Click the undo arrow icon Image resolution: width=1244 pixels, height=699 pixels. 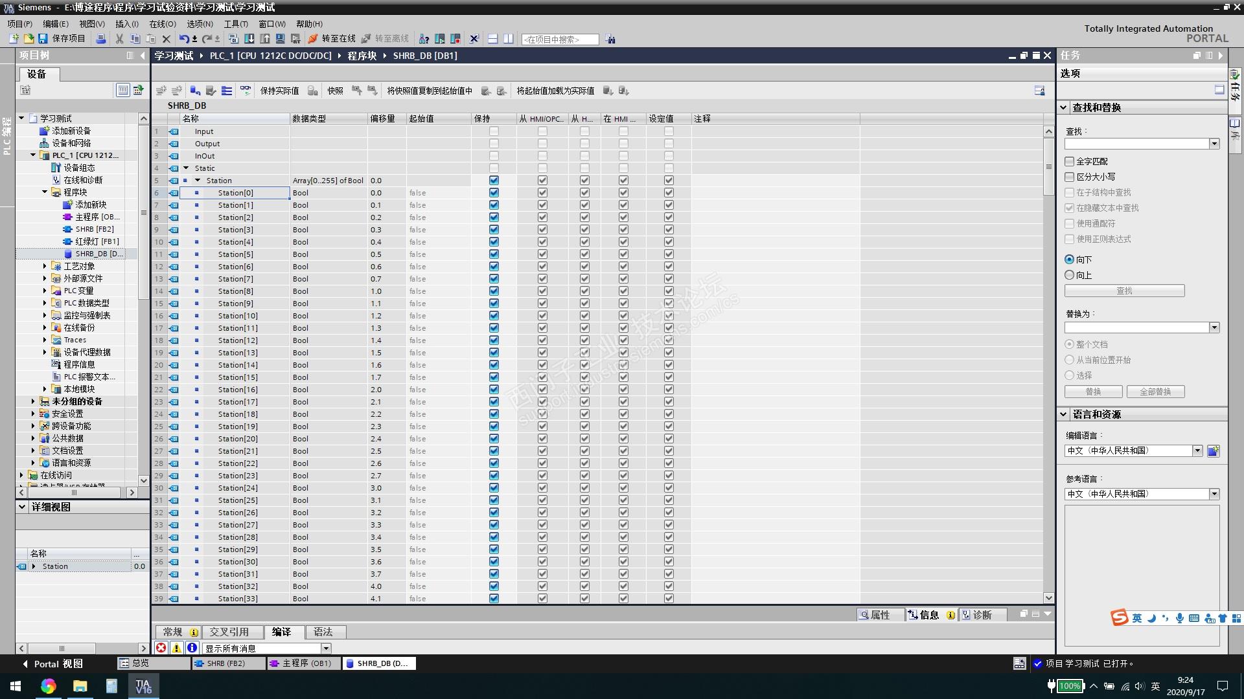[x=184, y=39]
